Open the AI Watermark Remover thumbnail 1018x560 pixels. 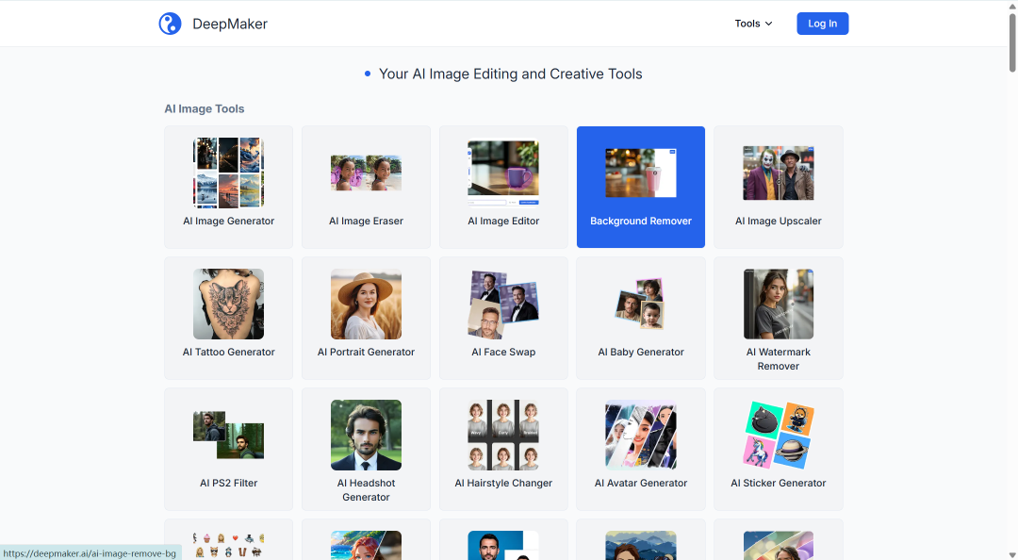coord(779,304)
